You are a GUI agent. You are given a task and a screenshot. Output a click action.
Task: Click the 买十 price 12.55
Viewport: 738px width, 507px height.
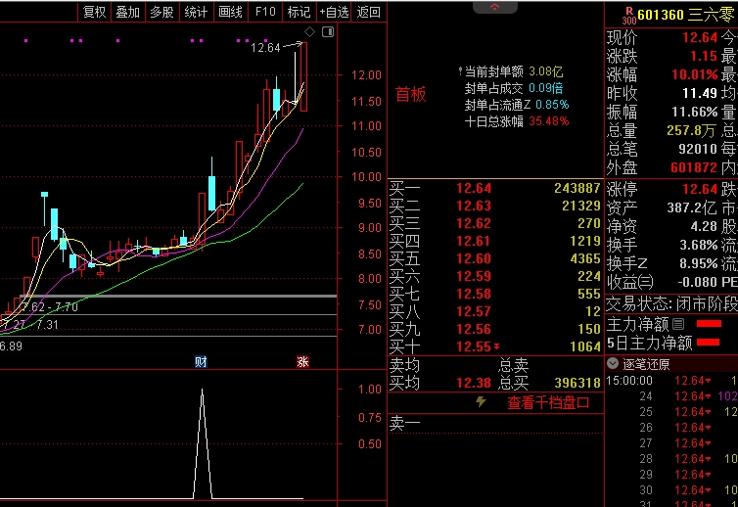[474, 346]
